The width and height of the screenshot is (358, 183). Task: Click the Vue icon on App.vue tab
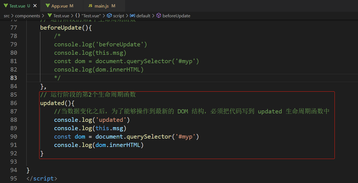pyautogui.click(x=48, y=6)
